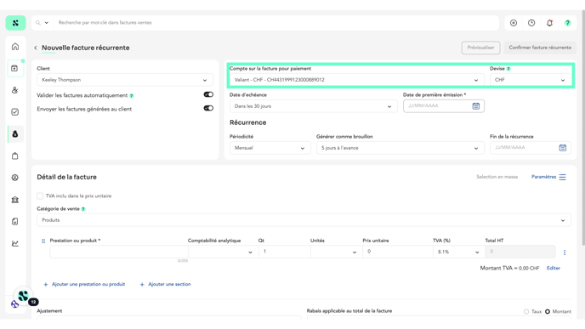585x329 pixels.
Task: Open the Périodicité Mensuel dropdown
Action: (x=270, y=148)
